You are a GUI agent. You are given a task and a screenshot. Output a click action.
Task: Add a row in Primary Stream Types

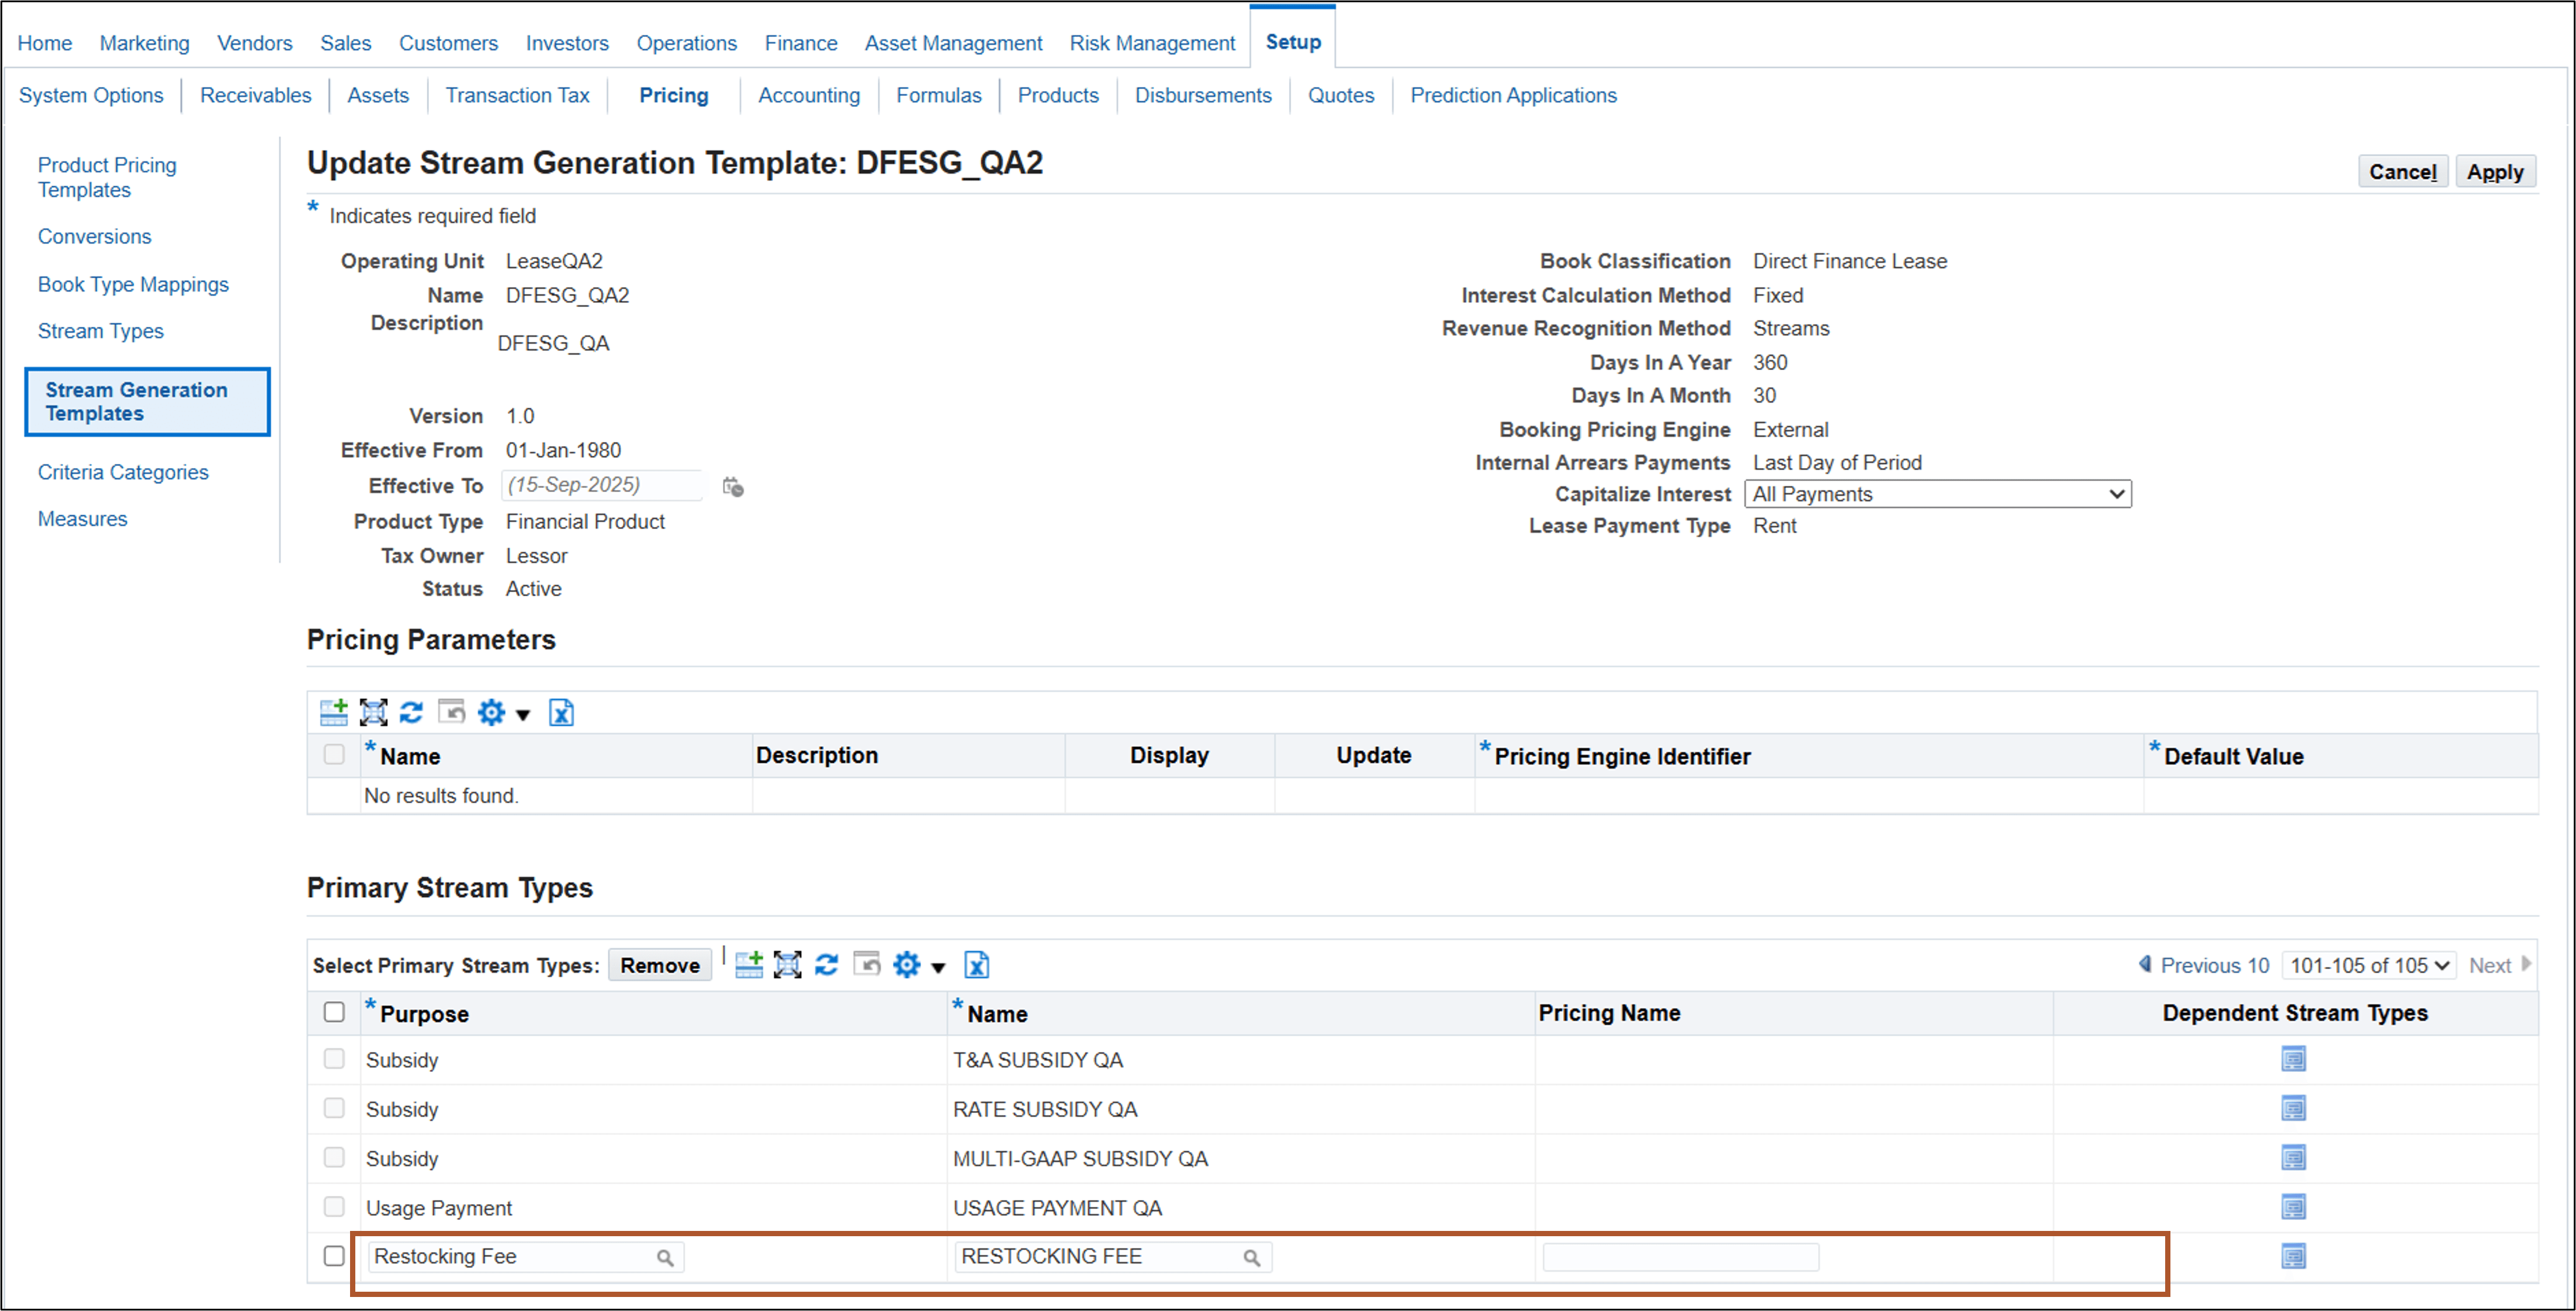point(748,964)
